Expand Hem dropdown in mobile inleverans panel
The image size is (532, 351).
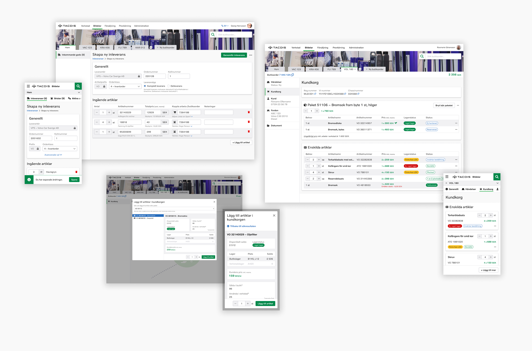79,92
